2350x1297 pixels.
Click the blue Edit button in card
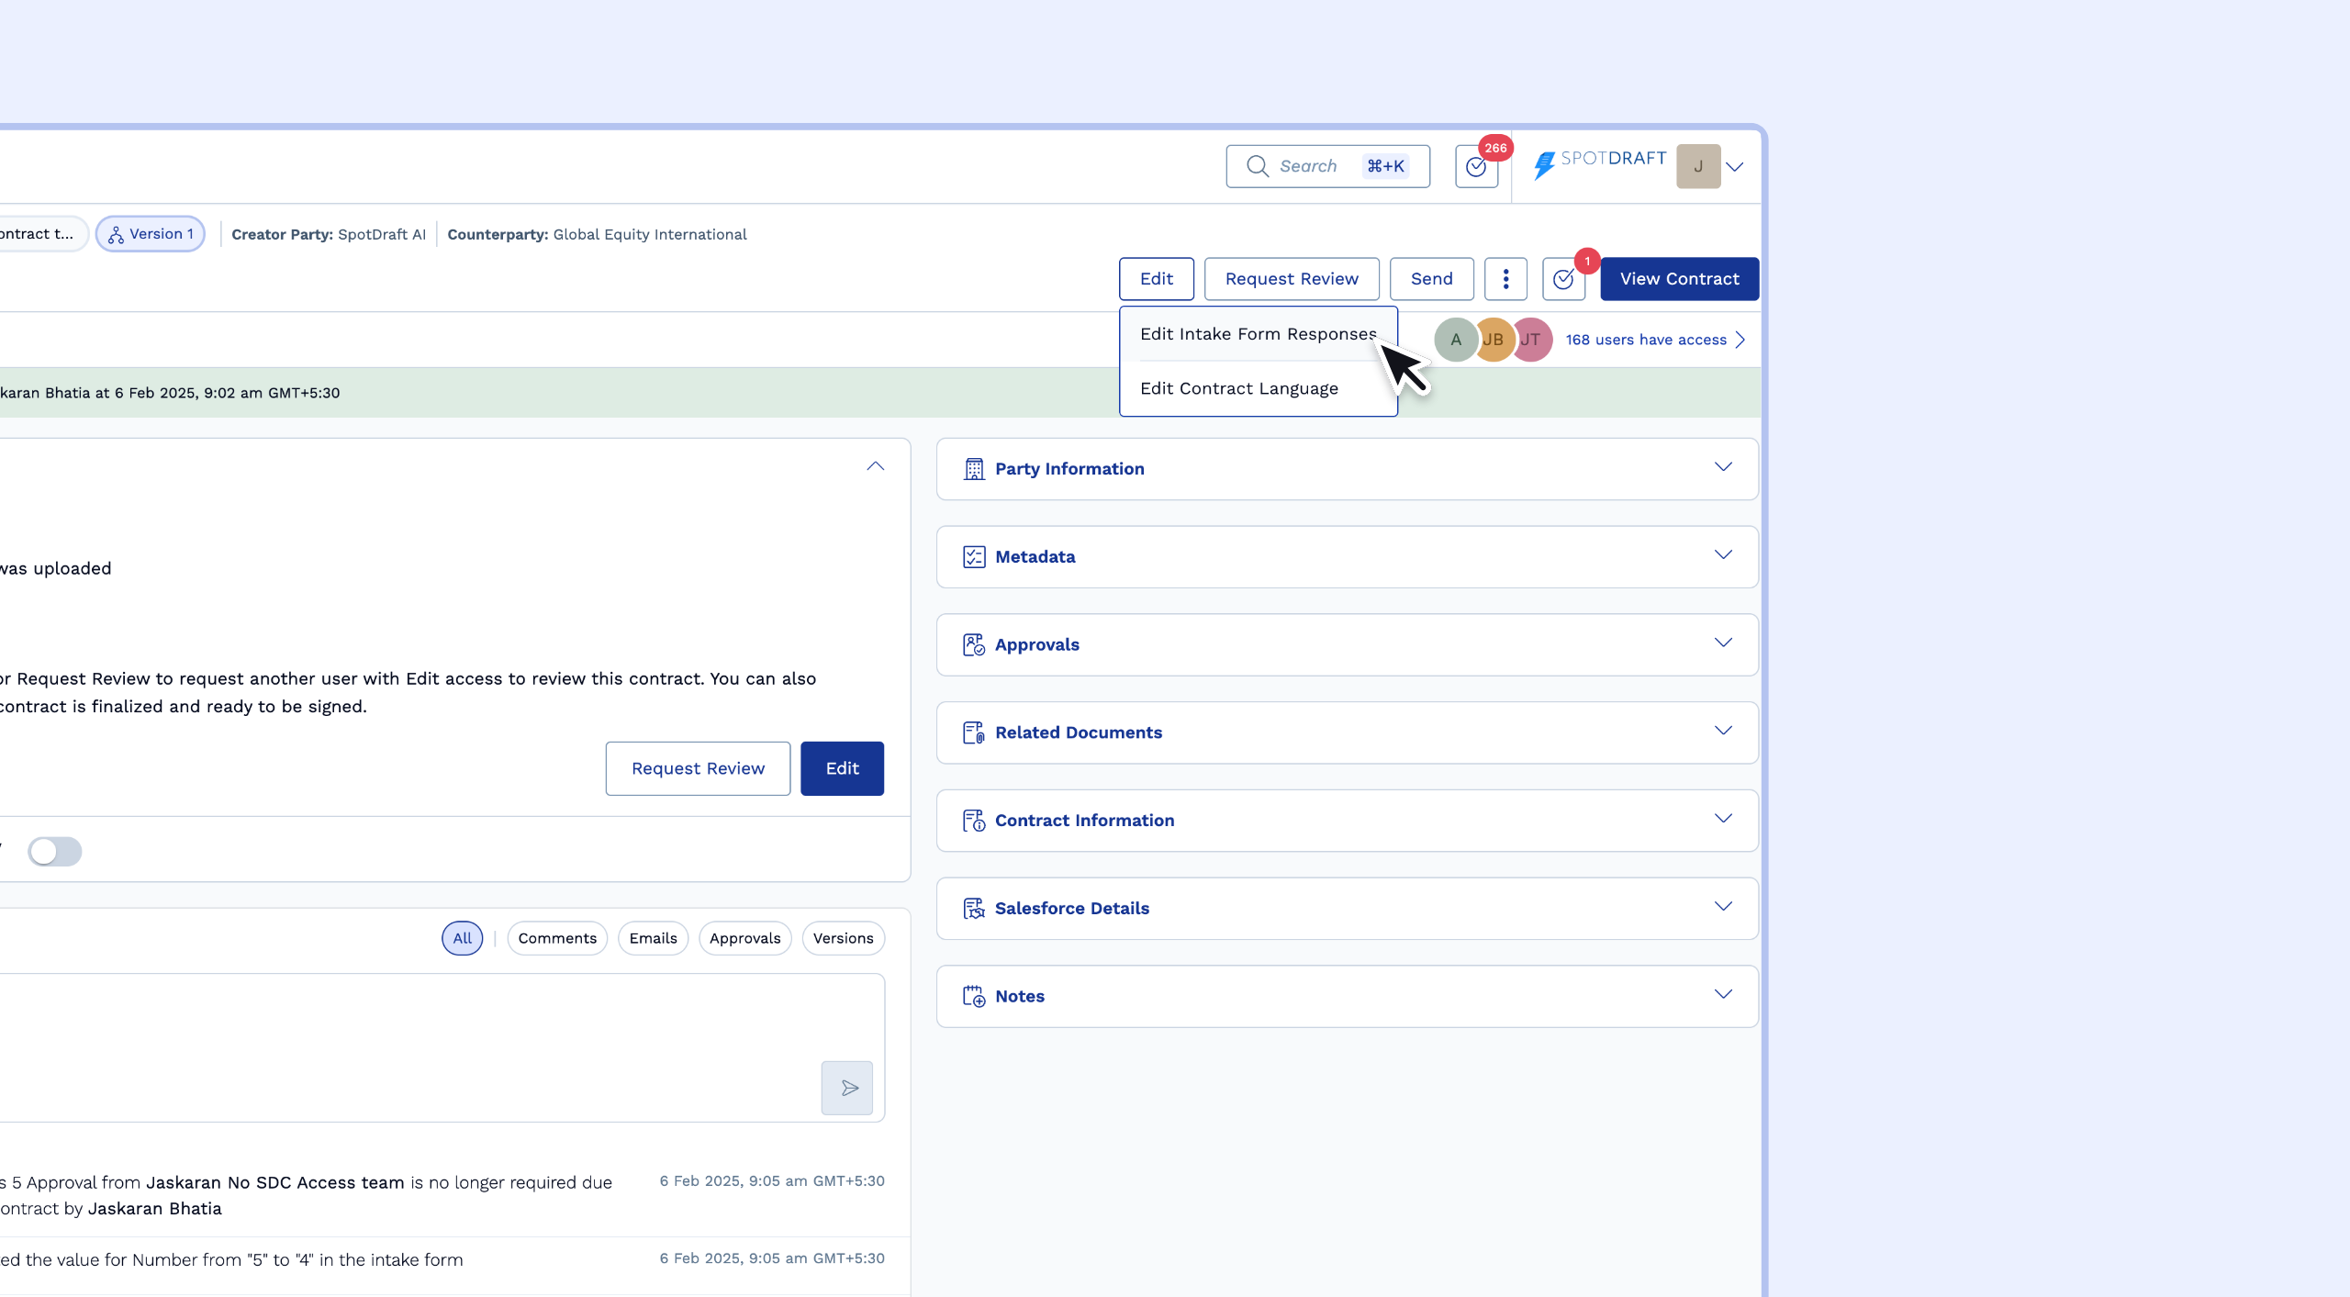pyautogui.click(x=842, y=768)
